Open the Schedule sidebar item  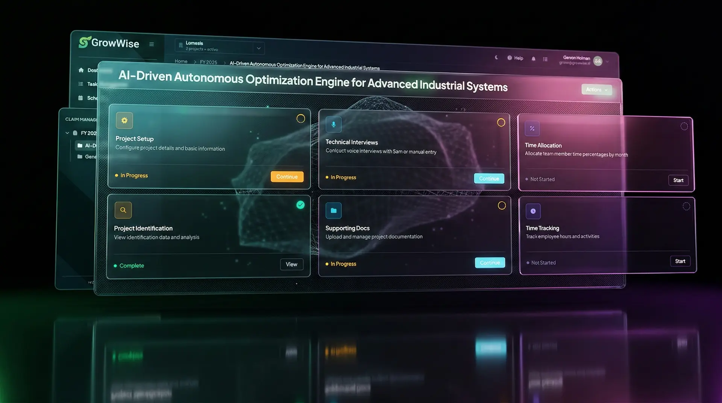pos(88,98)
